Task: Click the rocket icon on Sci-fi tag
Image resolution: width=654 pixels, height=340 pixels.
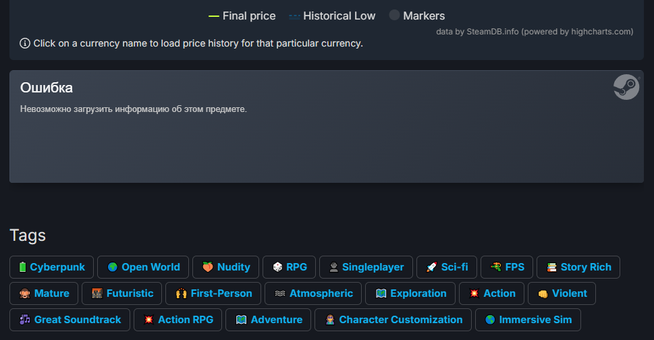Action: [431, 267]
